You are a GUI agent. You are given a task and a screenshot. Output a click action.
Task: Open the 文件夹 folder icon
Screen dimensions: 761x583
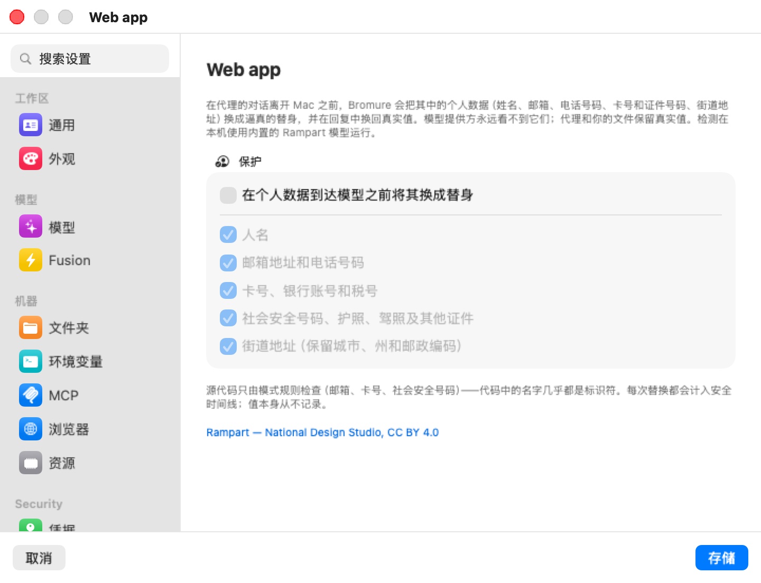coord(31,328)
